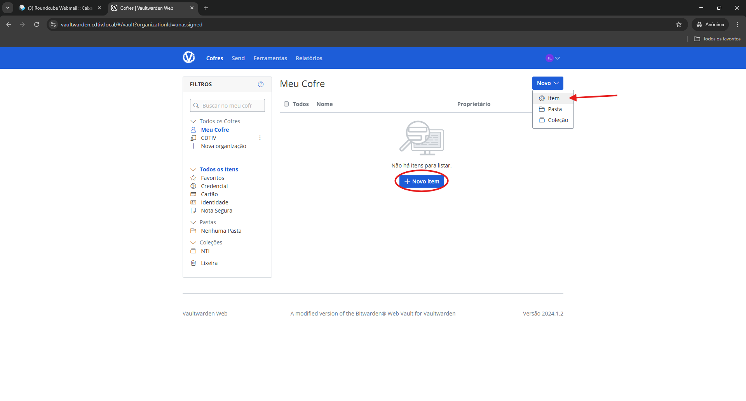Open the TE account profile dropdown
Viewport: 746px width, 401px height.
pyautogui.click(x=553, y=58)
